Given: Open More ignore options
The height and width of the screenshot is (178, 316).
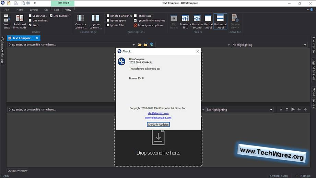Looking at the screenshot, I should coord(148,25).
